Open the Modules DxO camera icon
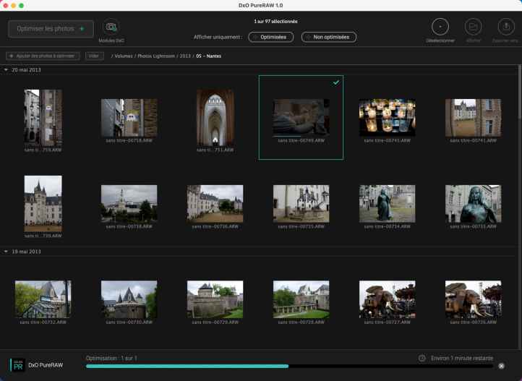This screenshot has height=381, width=522. [x=111, y=27]
